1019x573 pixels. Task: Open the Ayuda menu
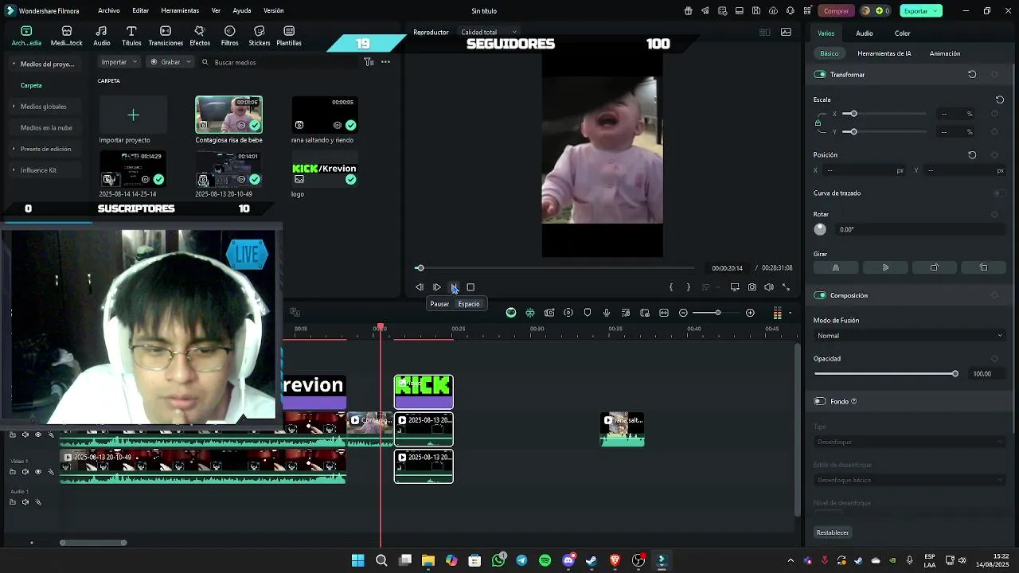tap(242, 11)
